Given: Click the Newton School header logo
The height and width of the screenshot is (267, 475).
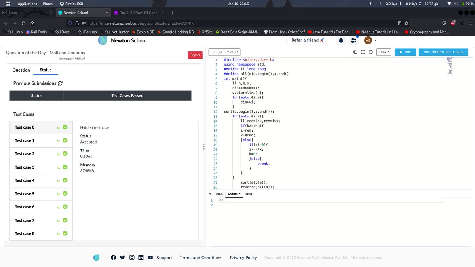Looking at the screenshot, I should point(122,40).
